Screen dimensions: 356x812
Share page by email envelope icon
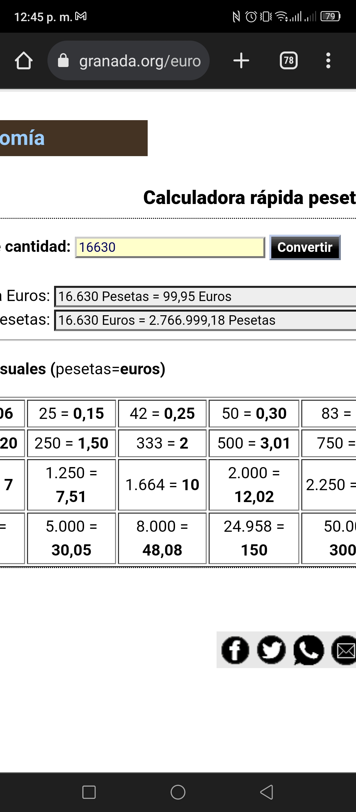coord(344,650)
